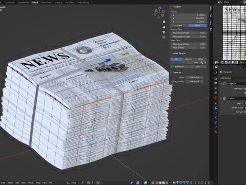Screen dimensions: 246x185
Task: Open the pivot point dropdown in header
Action: [83, 183]
